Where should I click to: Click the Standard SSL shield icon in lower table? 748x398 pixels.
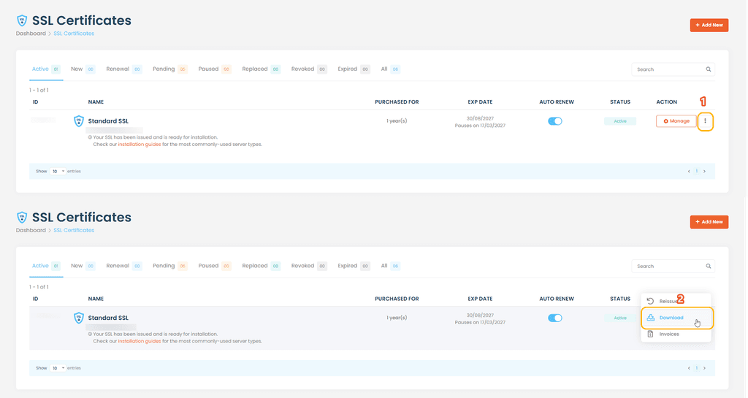pos(79,318)
